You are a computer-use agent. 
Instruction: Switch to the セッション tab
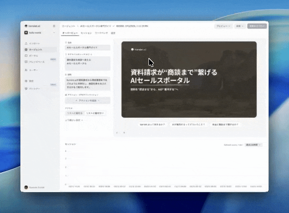pyautogui.click(x=86, y=33)
